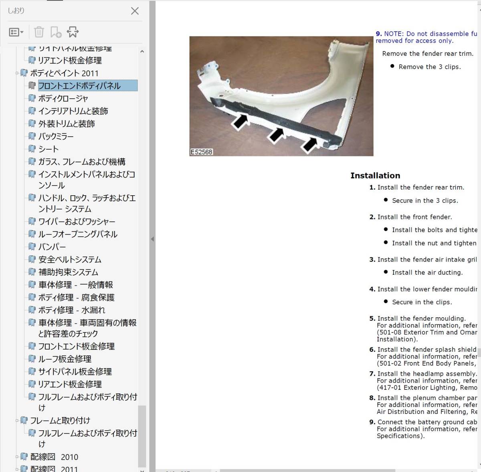Open bookmark ワイパーおよびワッシャー
The height and width of the screenshot is (472, 481).
[x=77, y=221]
